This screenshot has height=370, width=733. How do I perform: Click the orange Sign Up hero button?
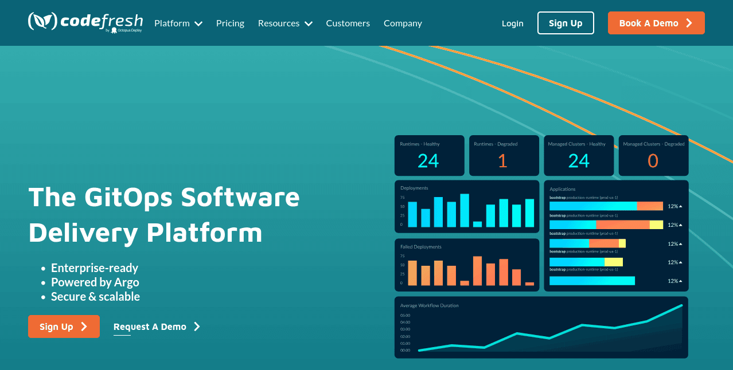64,326
